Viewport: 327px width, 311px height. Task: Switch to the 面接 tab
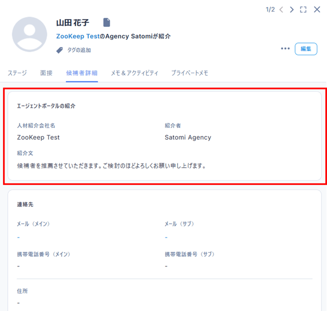tap(46, 73)
